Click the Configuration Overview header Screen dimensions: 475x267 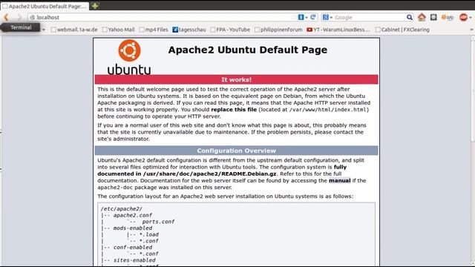tap(236, 151)
